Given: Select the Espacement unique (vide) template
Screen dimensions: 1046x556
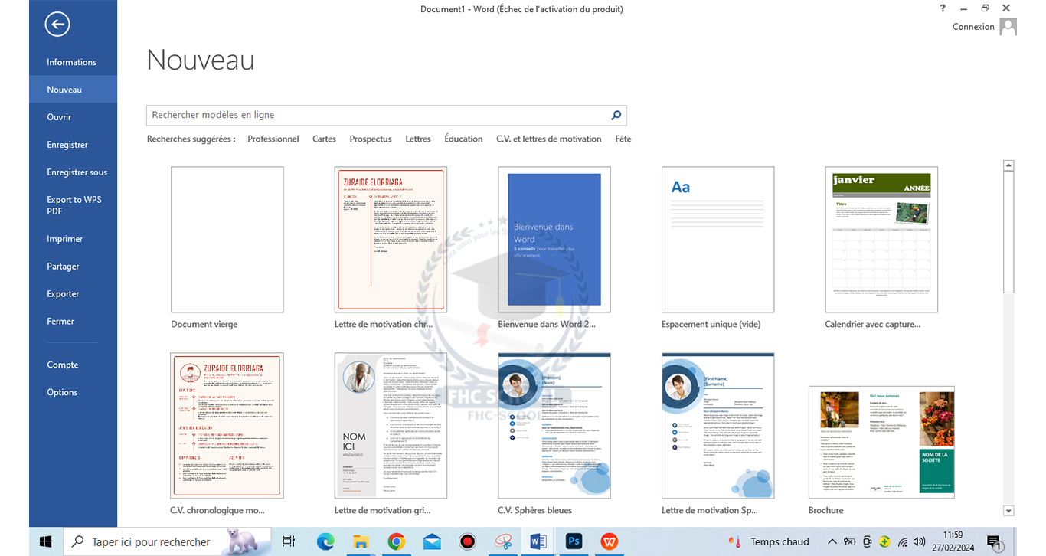Looking at the screenshot, I should pos(717,240).
